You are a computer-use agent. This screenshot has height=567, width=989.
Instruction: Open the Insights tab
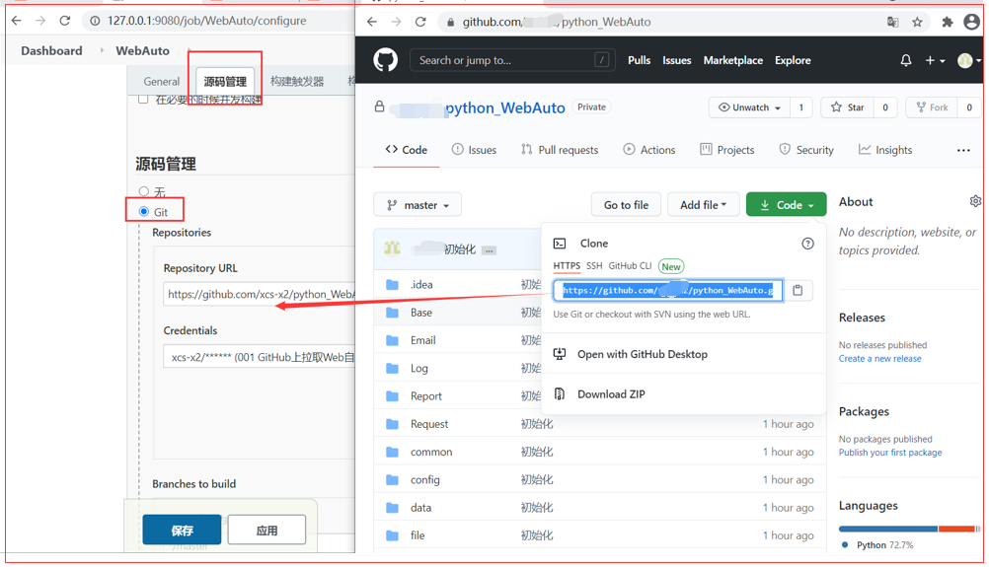(x=885, y=150)
